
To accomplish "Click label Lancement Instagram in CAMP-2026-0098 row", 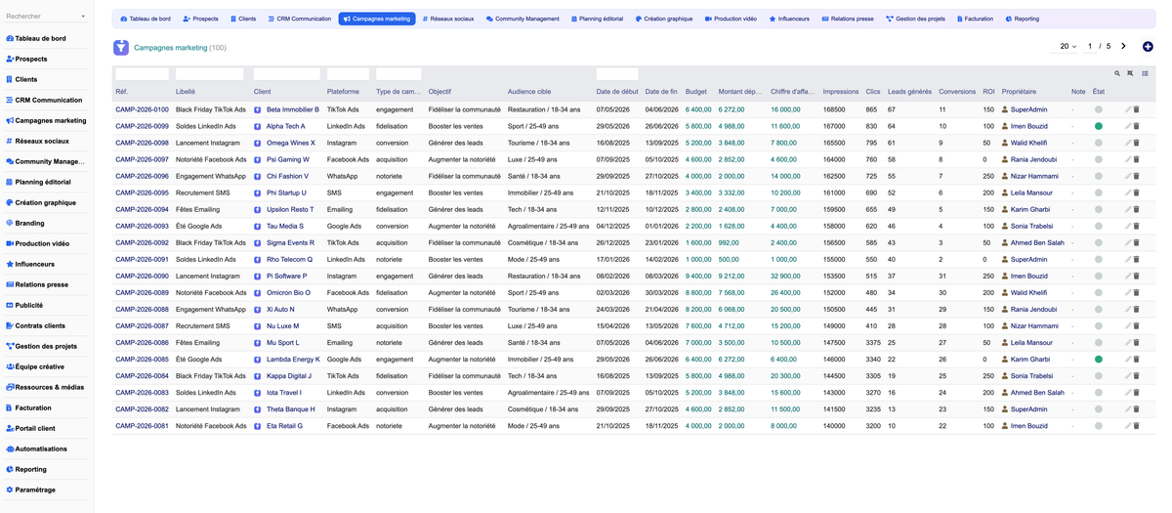I will pos(207,143).
